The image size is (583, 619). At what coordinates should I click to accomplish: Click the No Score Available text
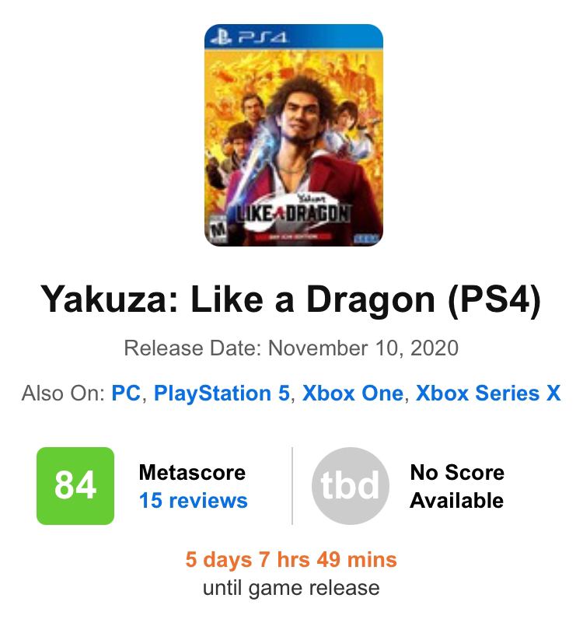click(457, 486)
